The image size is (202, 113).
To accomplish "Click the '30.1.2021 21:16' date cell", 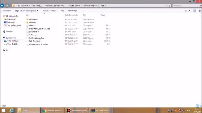I will 71,22.
